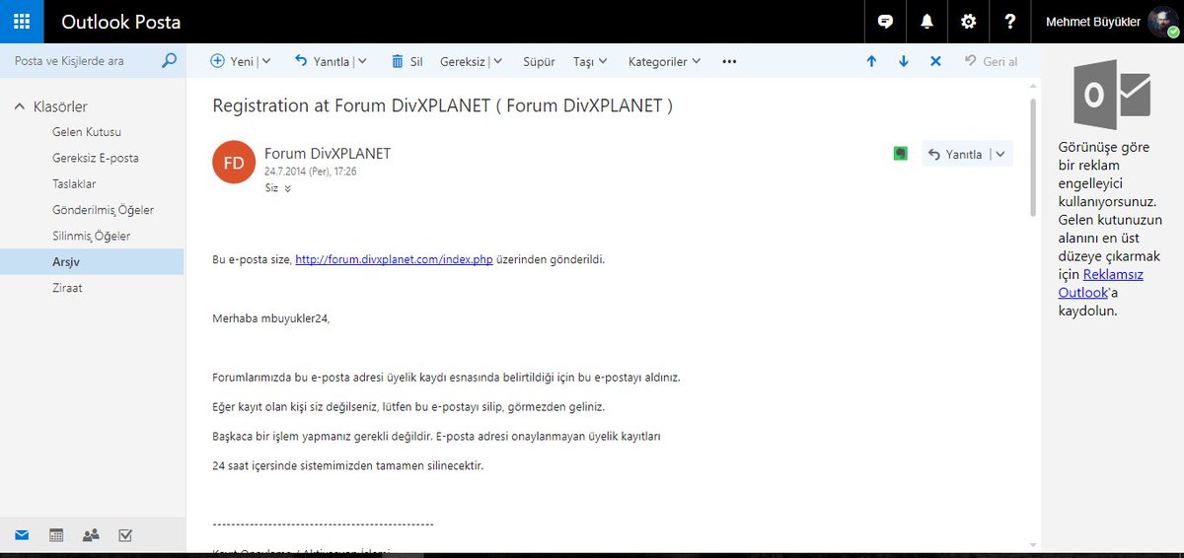The width and height of the screenshot is (1184, 558).
Task: Go to next message down arrow
Action: pos(904,61)
